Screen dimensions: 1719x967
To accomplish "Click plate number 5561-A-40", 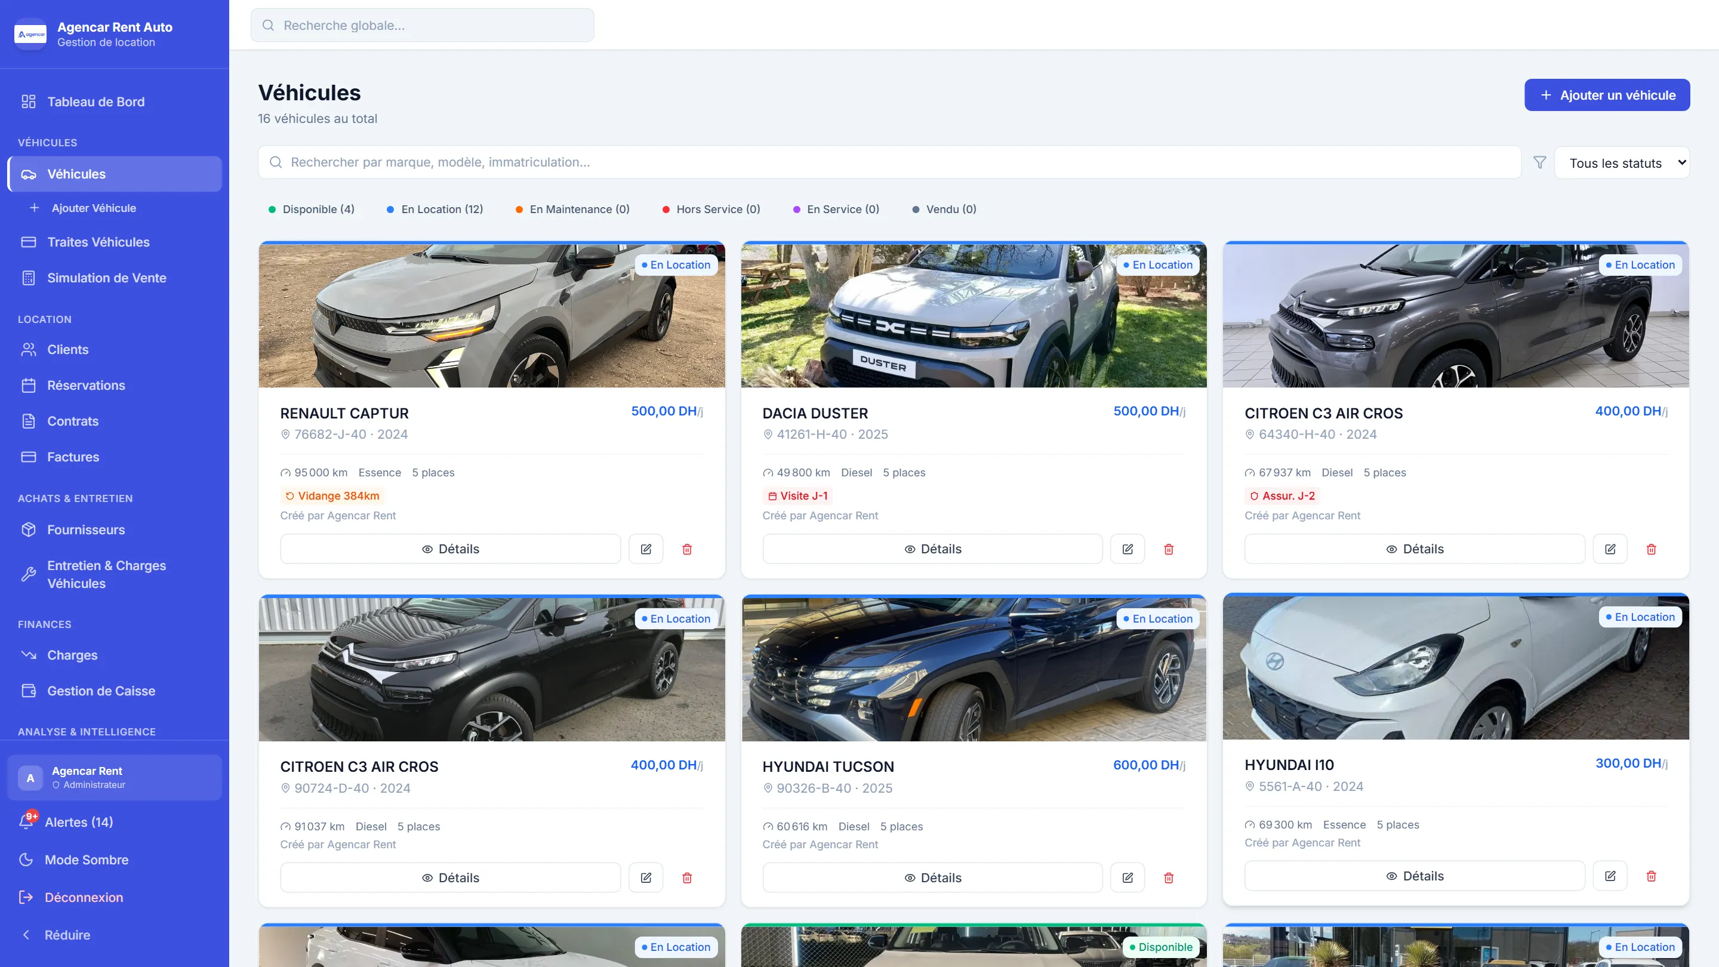I will 1290,786.
